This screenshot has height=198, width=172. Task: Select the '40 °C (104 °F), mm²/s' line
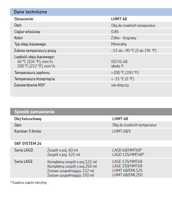(x=35, y=62)
